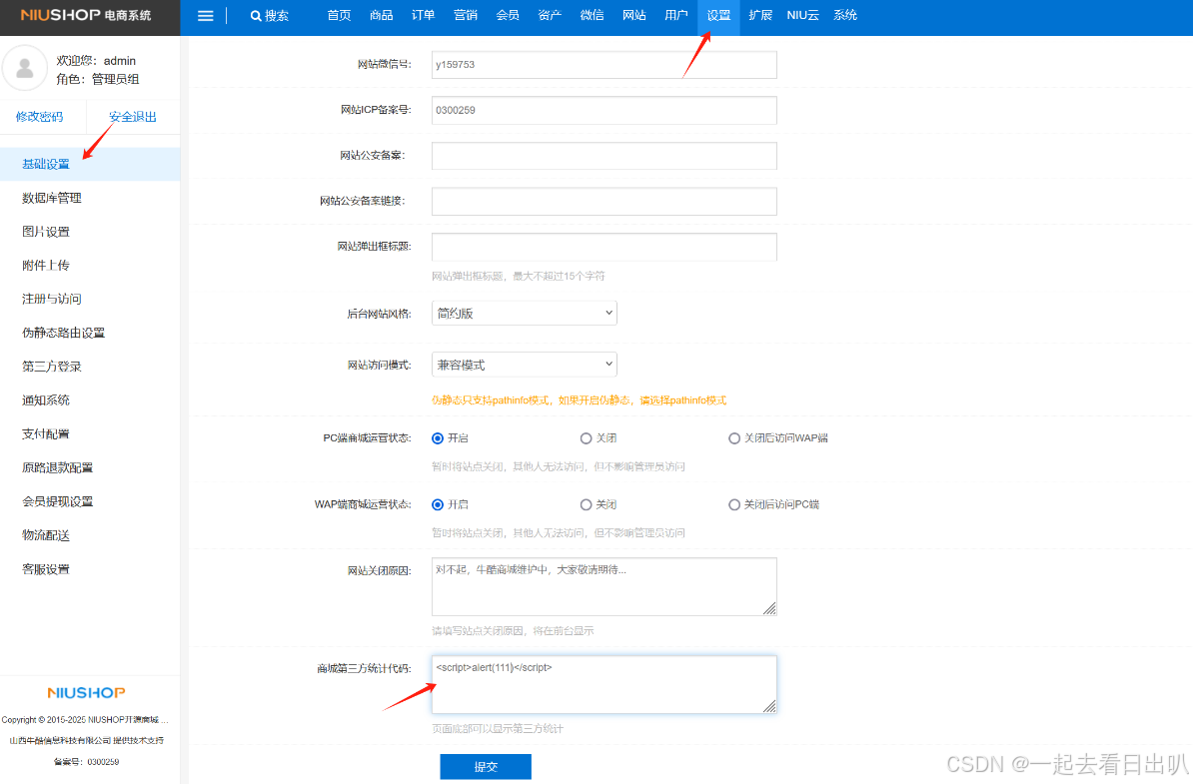Click inside 网站关闭原因 textarea

coord(604,587)
